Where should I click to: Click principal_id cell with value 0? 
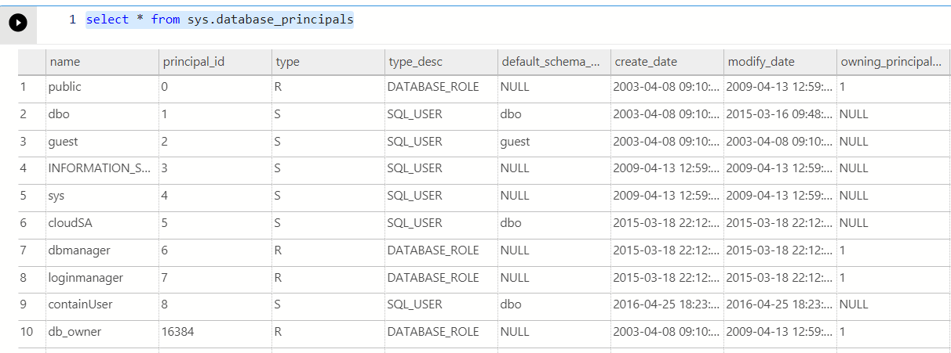pyautogui.click(x=215, y=87)
